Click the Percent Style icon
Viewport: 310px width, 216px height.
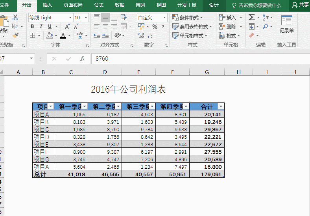click(155, 26)
